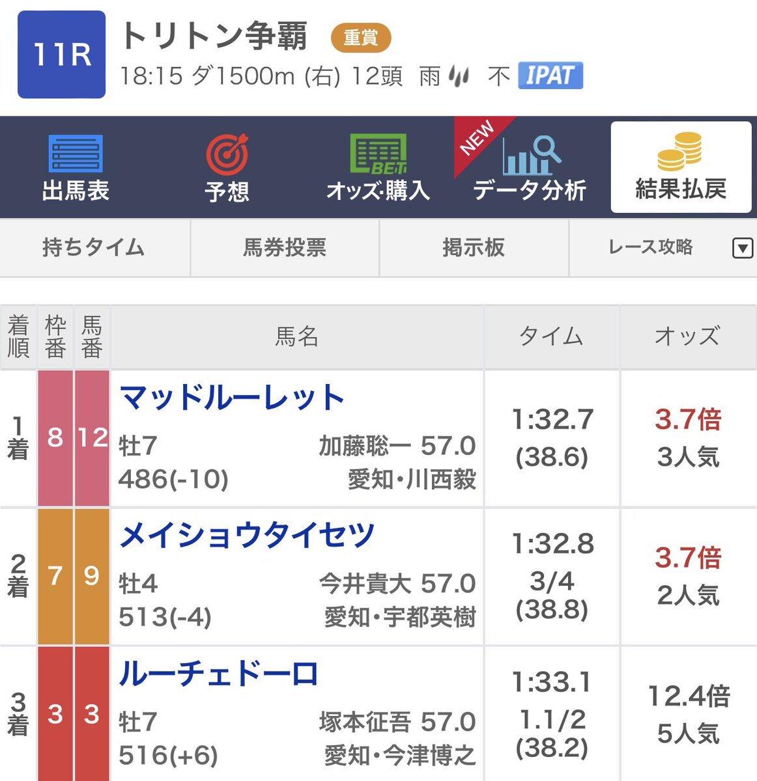Viewport: 757px width, 781px height.
Task: Click the pink horse number 12 cell
Action: pos(92,437)
